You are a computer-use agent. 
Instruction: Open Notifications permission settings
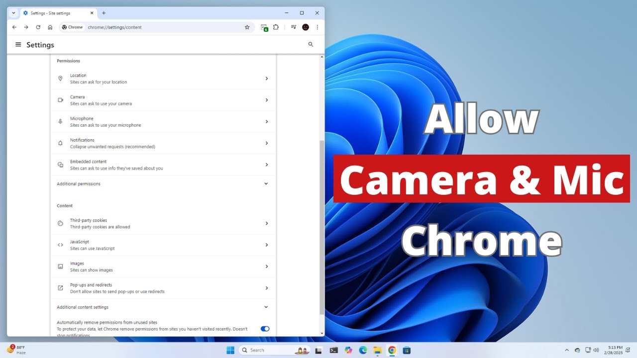click(163, 143)
